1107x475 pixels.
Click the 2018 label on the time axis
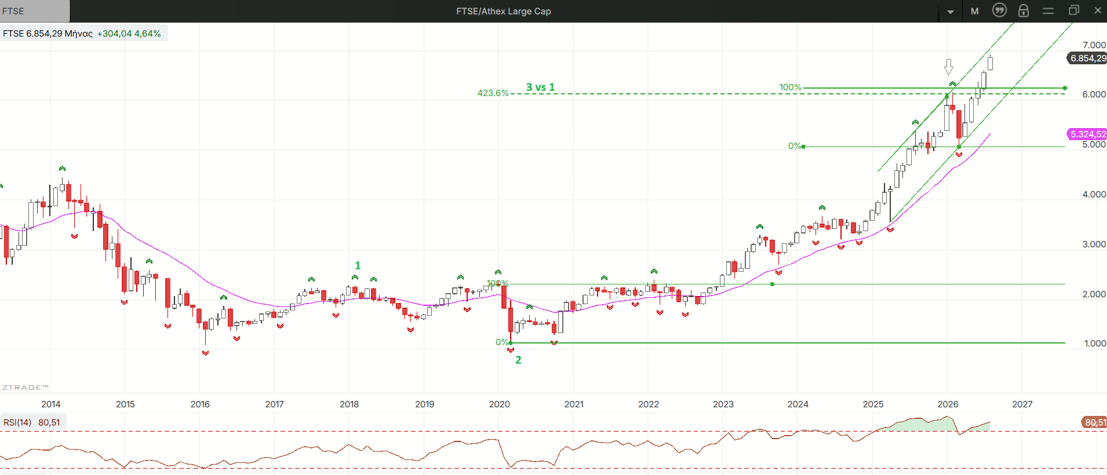(x=349, y=404)
